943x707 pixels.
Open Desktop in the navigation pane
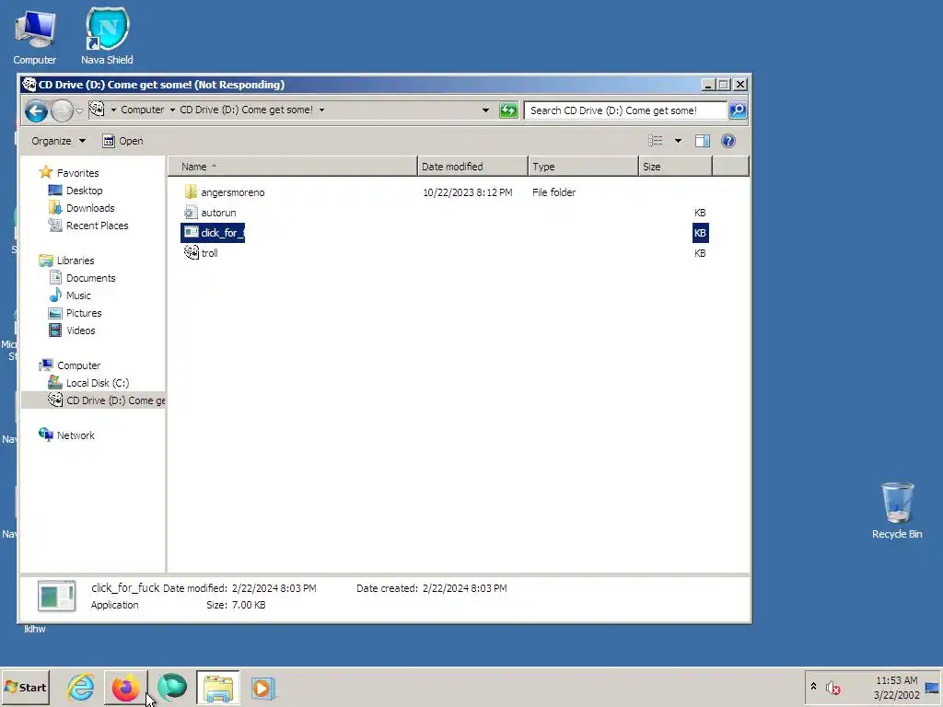click(76, 191)
